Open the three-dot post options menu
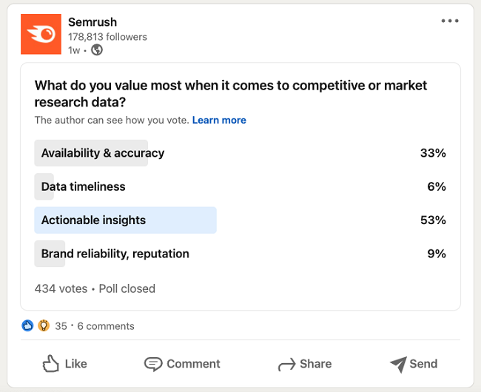The image size is (481, 392). [450, 21]
